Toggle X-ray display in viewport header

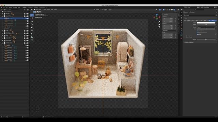click(x=167, y=10)
